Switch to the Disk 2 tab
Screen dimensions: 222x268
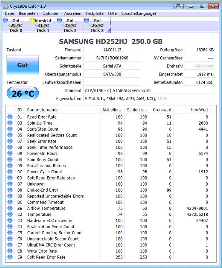(70, 25)
